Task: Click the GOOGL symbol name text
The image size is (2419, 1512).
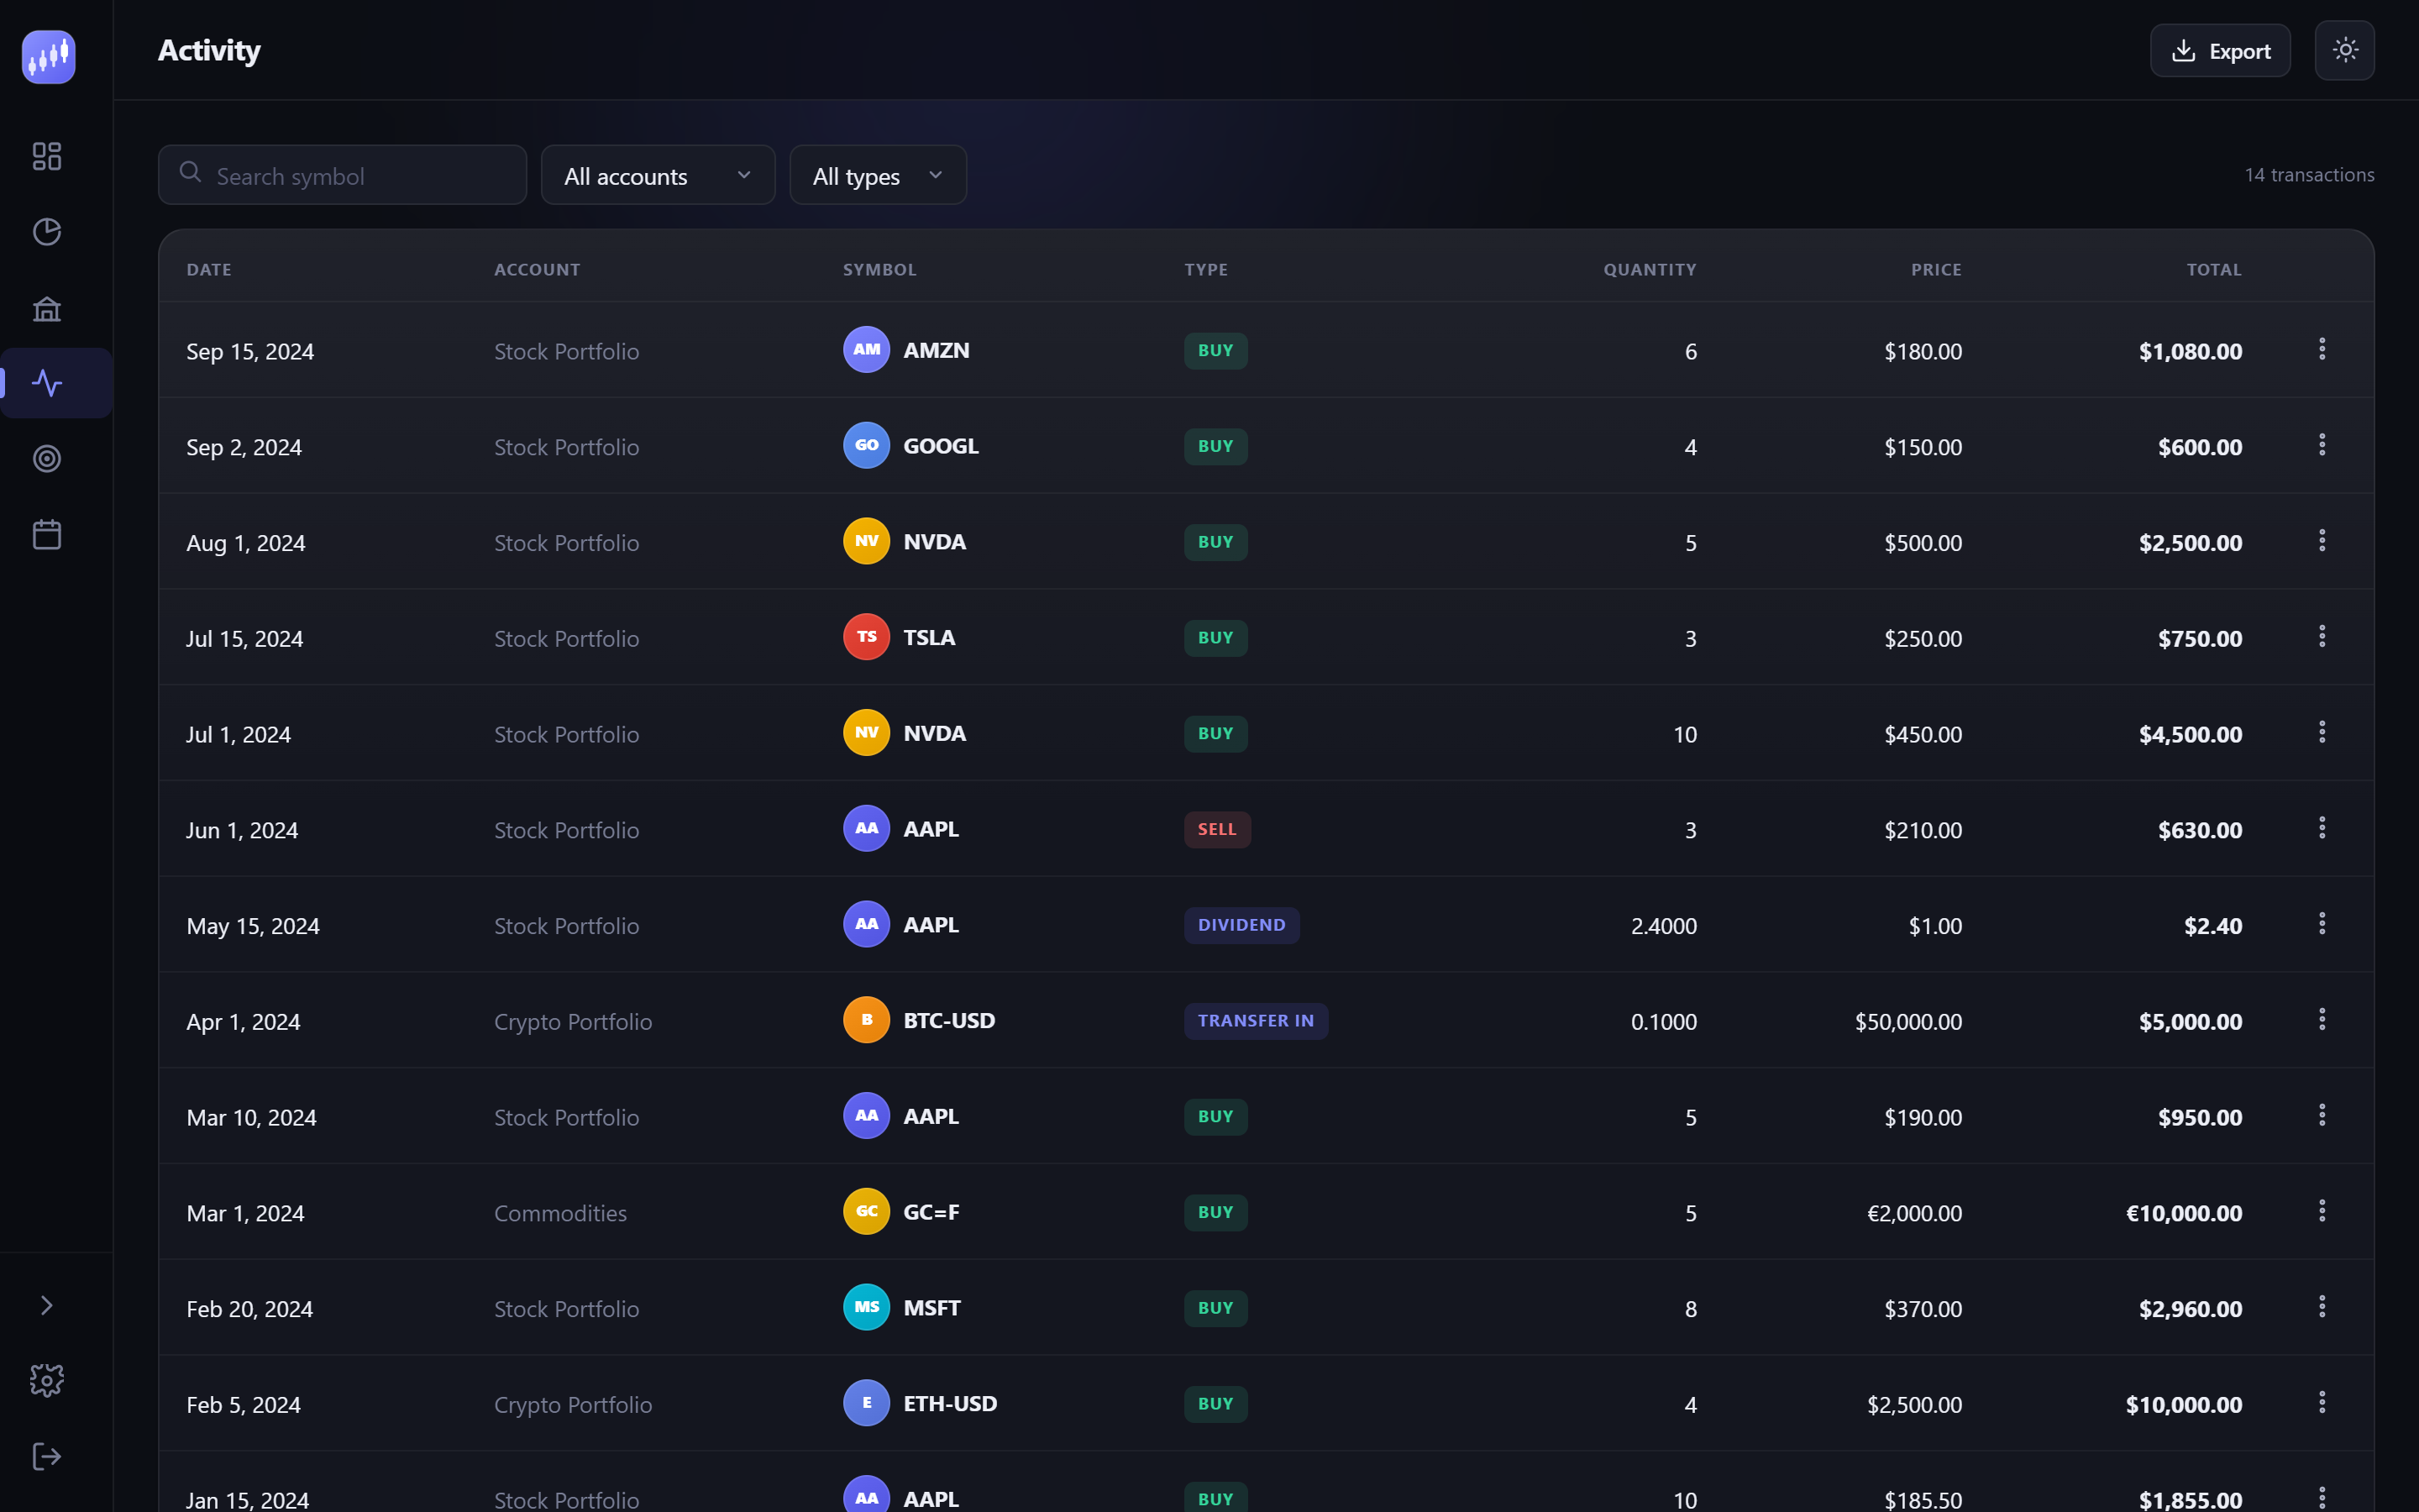Action: 941,446
